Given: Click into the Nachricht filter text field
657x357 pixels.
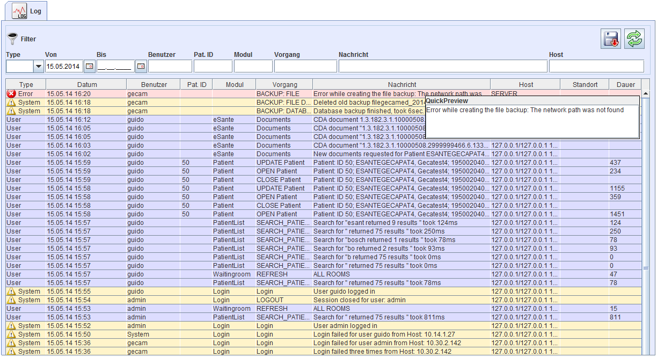Looking at the screenshot, I should [x=443, y=66].
